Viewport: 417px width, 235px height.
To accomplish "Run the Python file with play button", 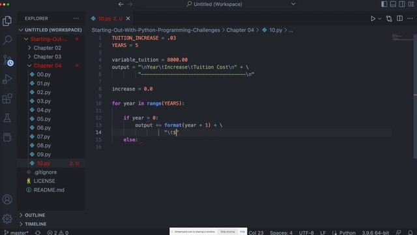I will click(373, 19).
